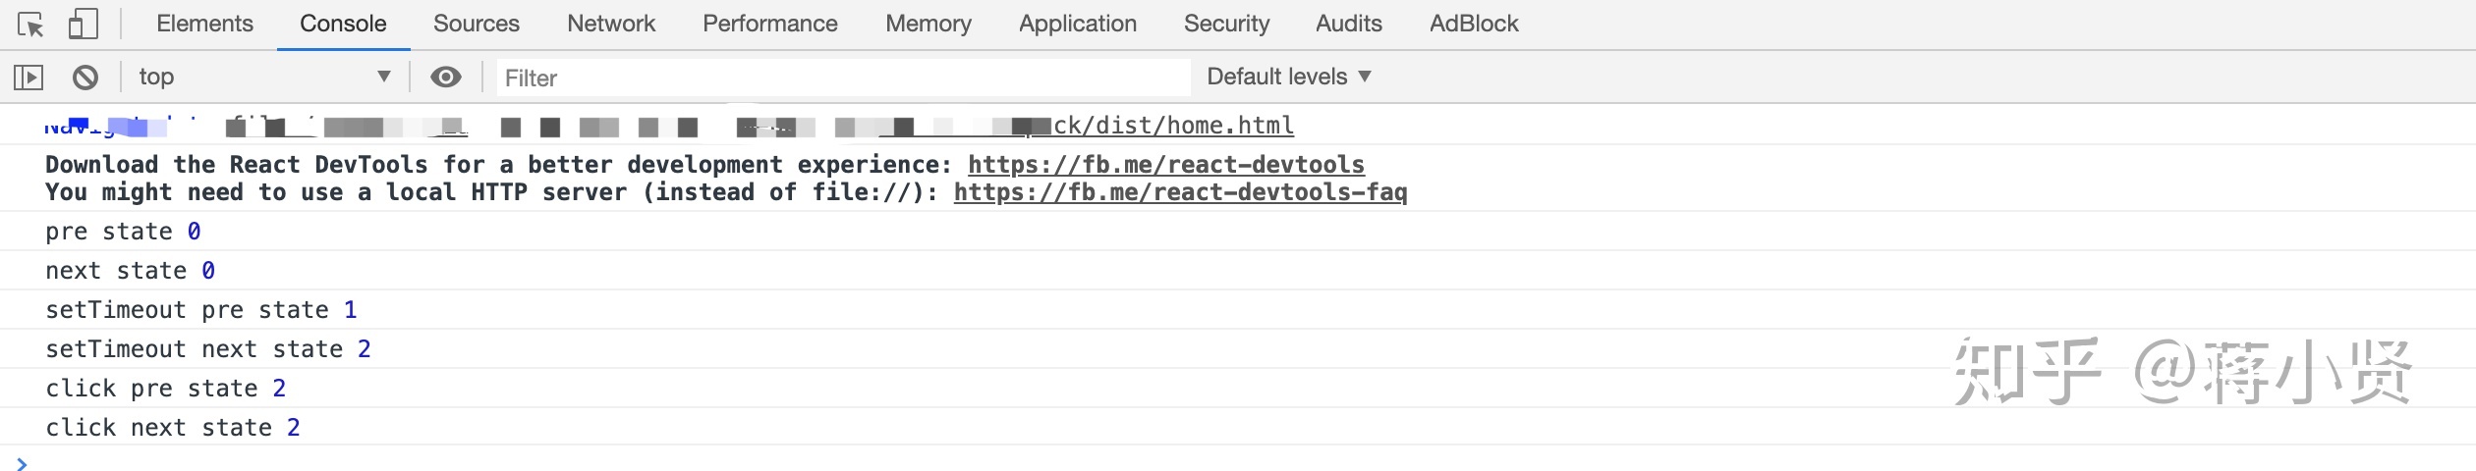
Task: Open the AdBlock tab
Action: coord(1474,24)
